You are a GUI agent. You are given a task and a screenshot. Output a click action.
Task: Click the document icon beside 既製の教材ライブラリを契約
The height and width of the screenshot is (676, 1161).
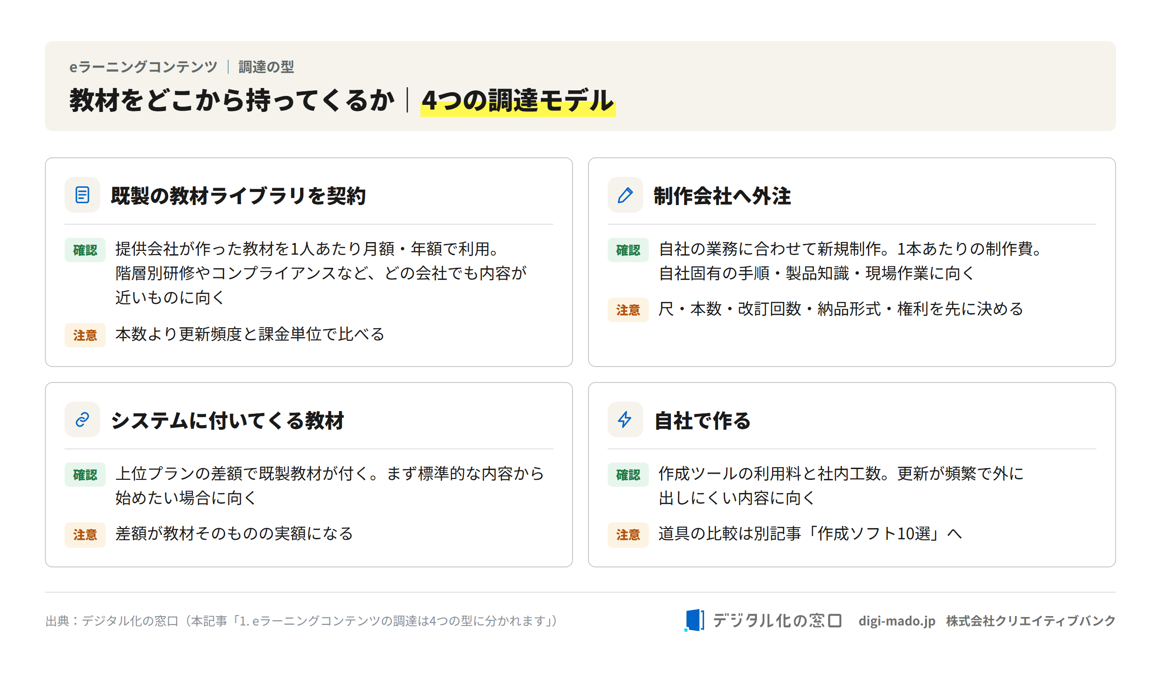coord(82,195)
